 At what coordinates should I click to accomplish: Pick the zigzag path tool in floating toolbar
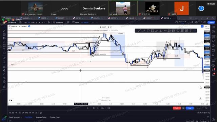165,31
